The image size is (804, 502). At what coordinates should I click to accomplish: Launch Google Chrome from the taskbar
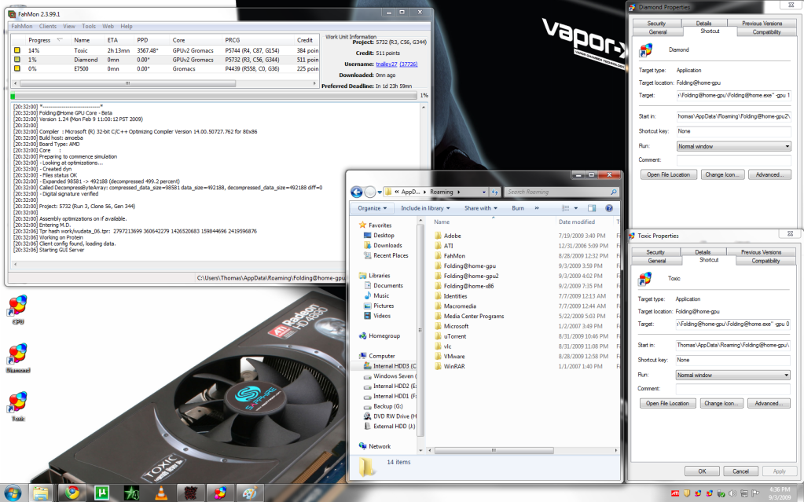coord(72,493)
